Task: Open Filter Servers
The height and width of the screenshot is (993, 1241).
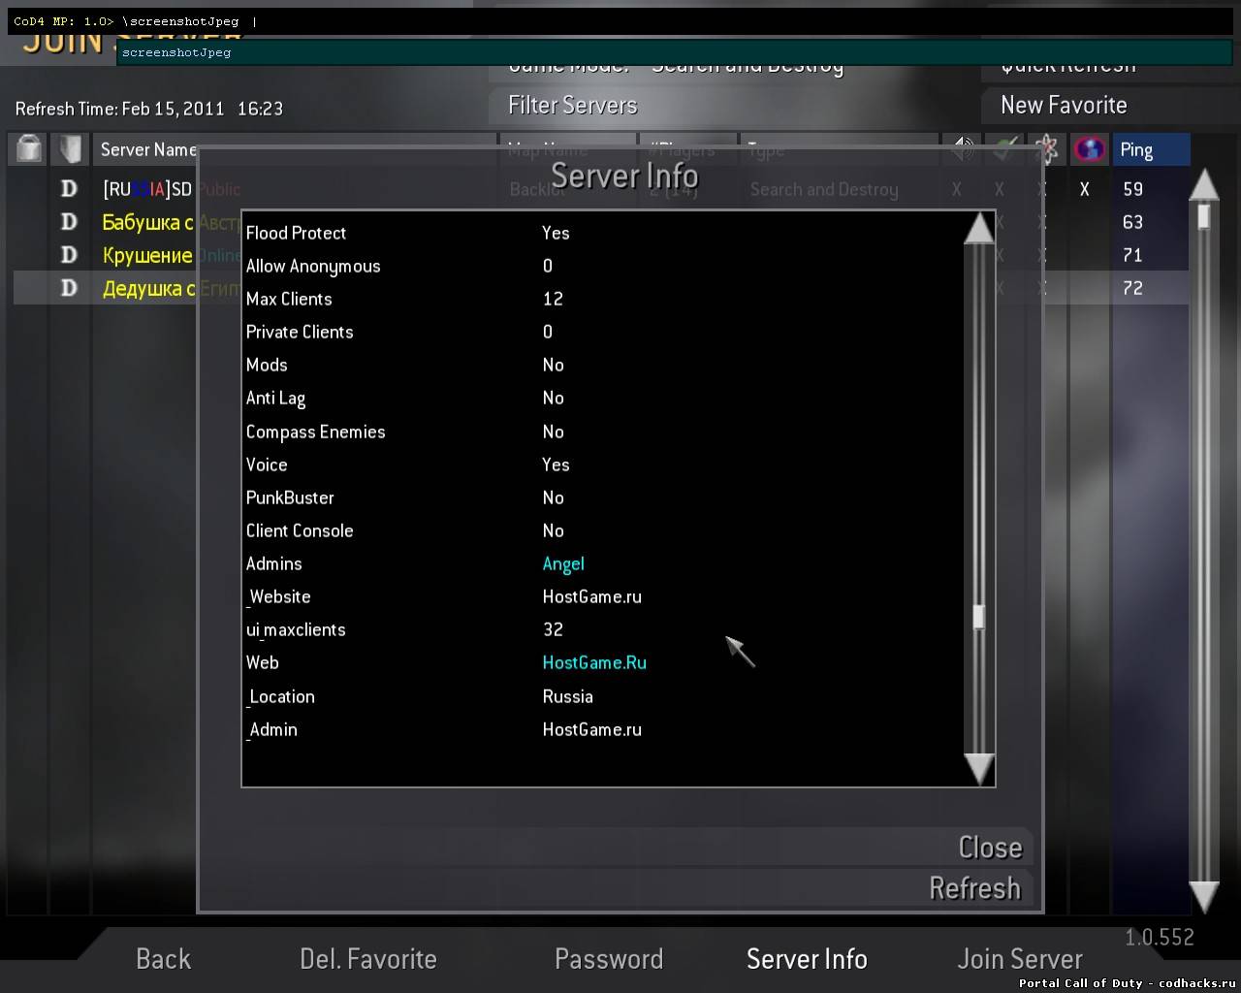Action: 573,105
